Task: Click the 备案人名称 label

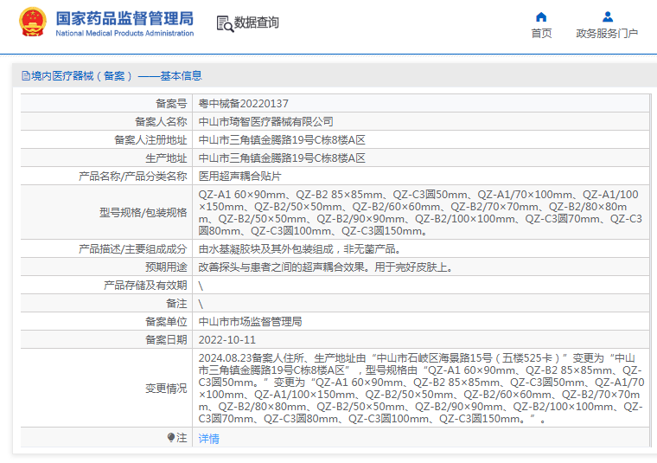Action: click(x=161, y=122)
